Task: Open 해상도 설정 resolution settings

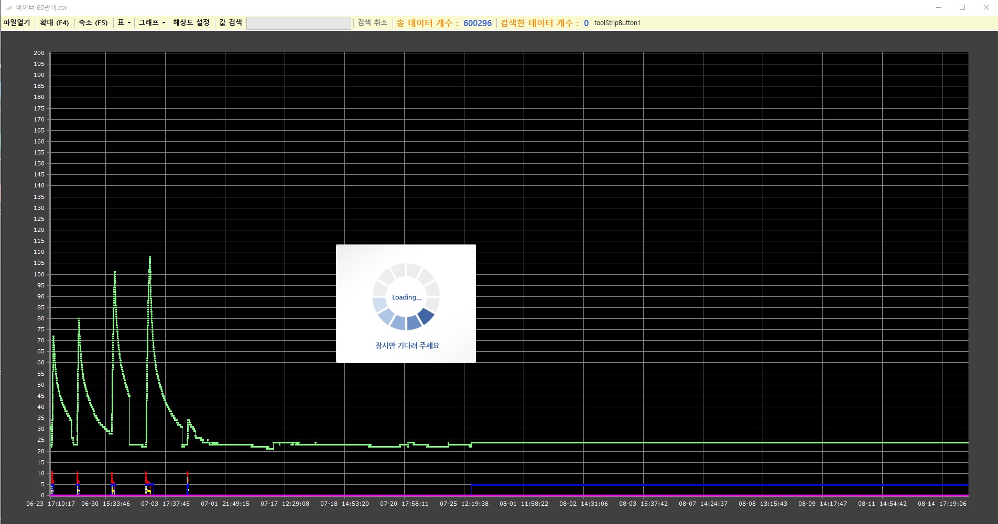Action: pyautogui.click(x=191, y=23)
